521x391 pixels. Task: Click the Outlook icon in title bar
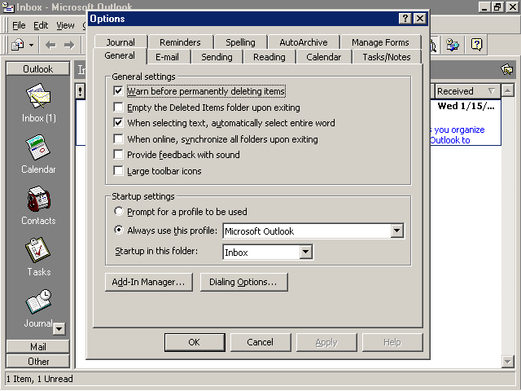pyautogui.click(x=8, y=7)
